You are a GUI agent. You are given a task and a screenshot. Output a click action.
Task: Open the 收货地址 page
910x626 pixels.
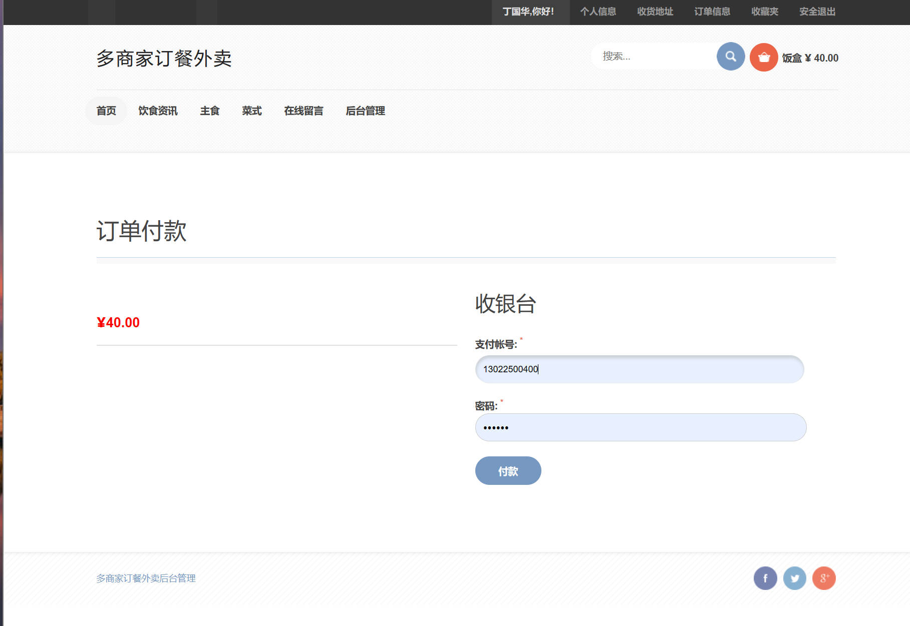coord(655,12)
